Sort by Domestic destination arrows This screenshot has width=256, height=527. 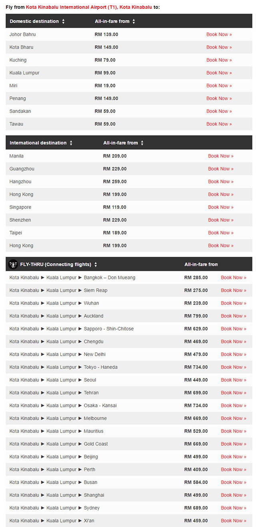click(x=63, y=22)
